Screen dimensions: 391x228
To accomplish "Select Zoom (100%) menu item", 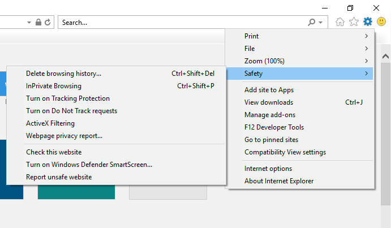I will pyautogui.click(x=300, y=61).
